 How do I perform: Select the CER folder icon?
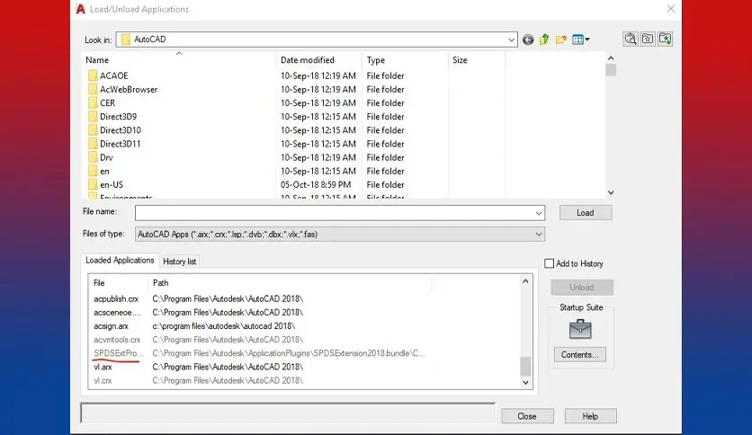click(x=93, y=103)
